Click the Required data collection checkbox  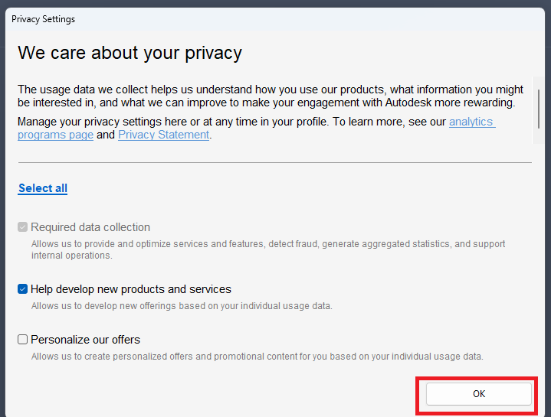[x=23, y=227]
